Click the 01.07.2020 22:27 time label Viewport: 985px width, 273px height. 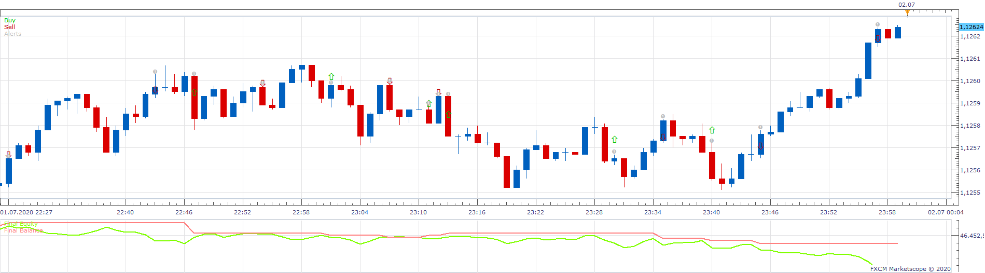click(x=26, y=212)
